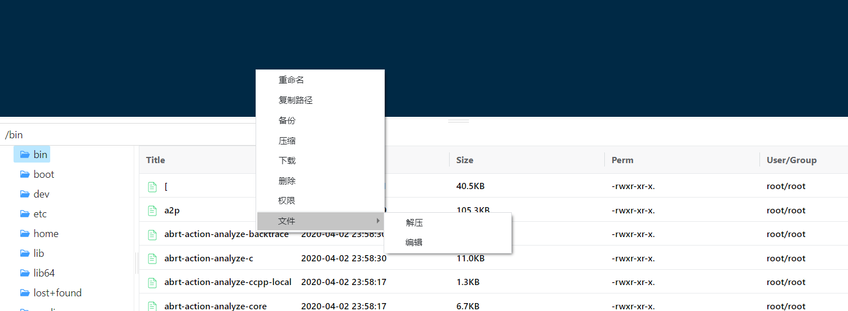Click the Size column header
This screenshot has height=311, width=848.
[x=464, y=160]
